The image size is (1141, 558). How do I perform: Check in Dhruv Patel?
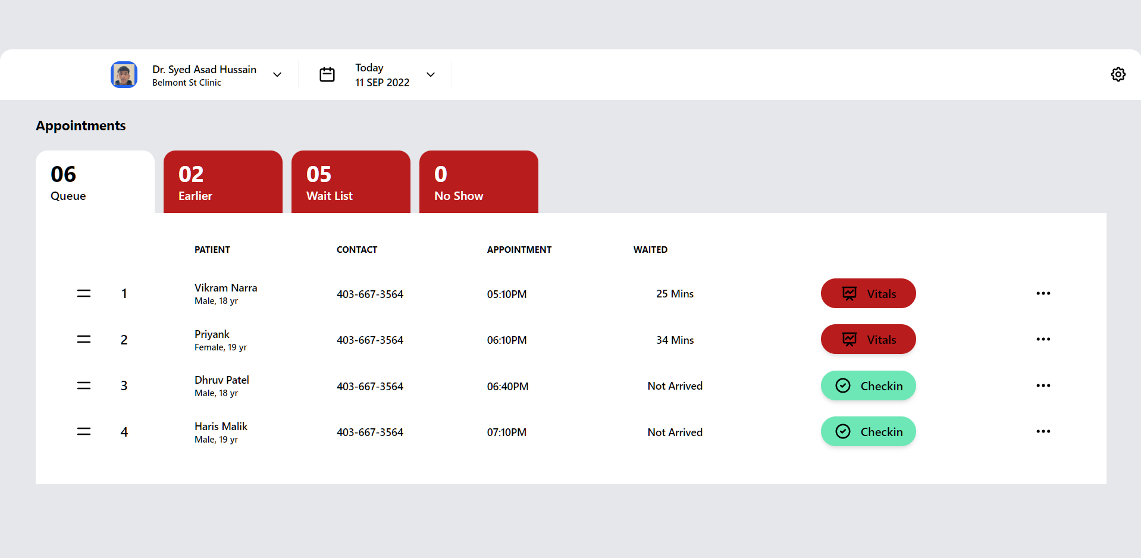click(x=869, y=385)
